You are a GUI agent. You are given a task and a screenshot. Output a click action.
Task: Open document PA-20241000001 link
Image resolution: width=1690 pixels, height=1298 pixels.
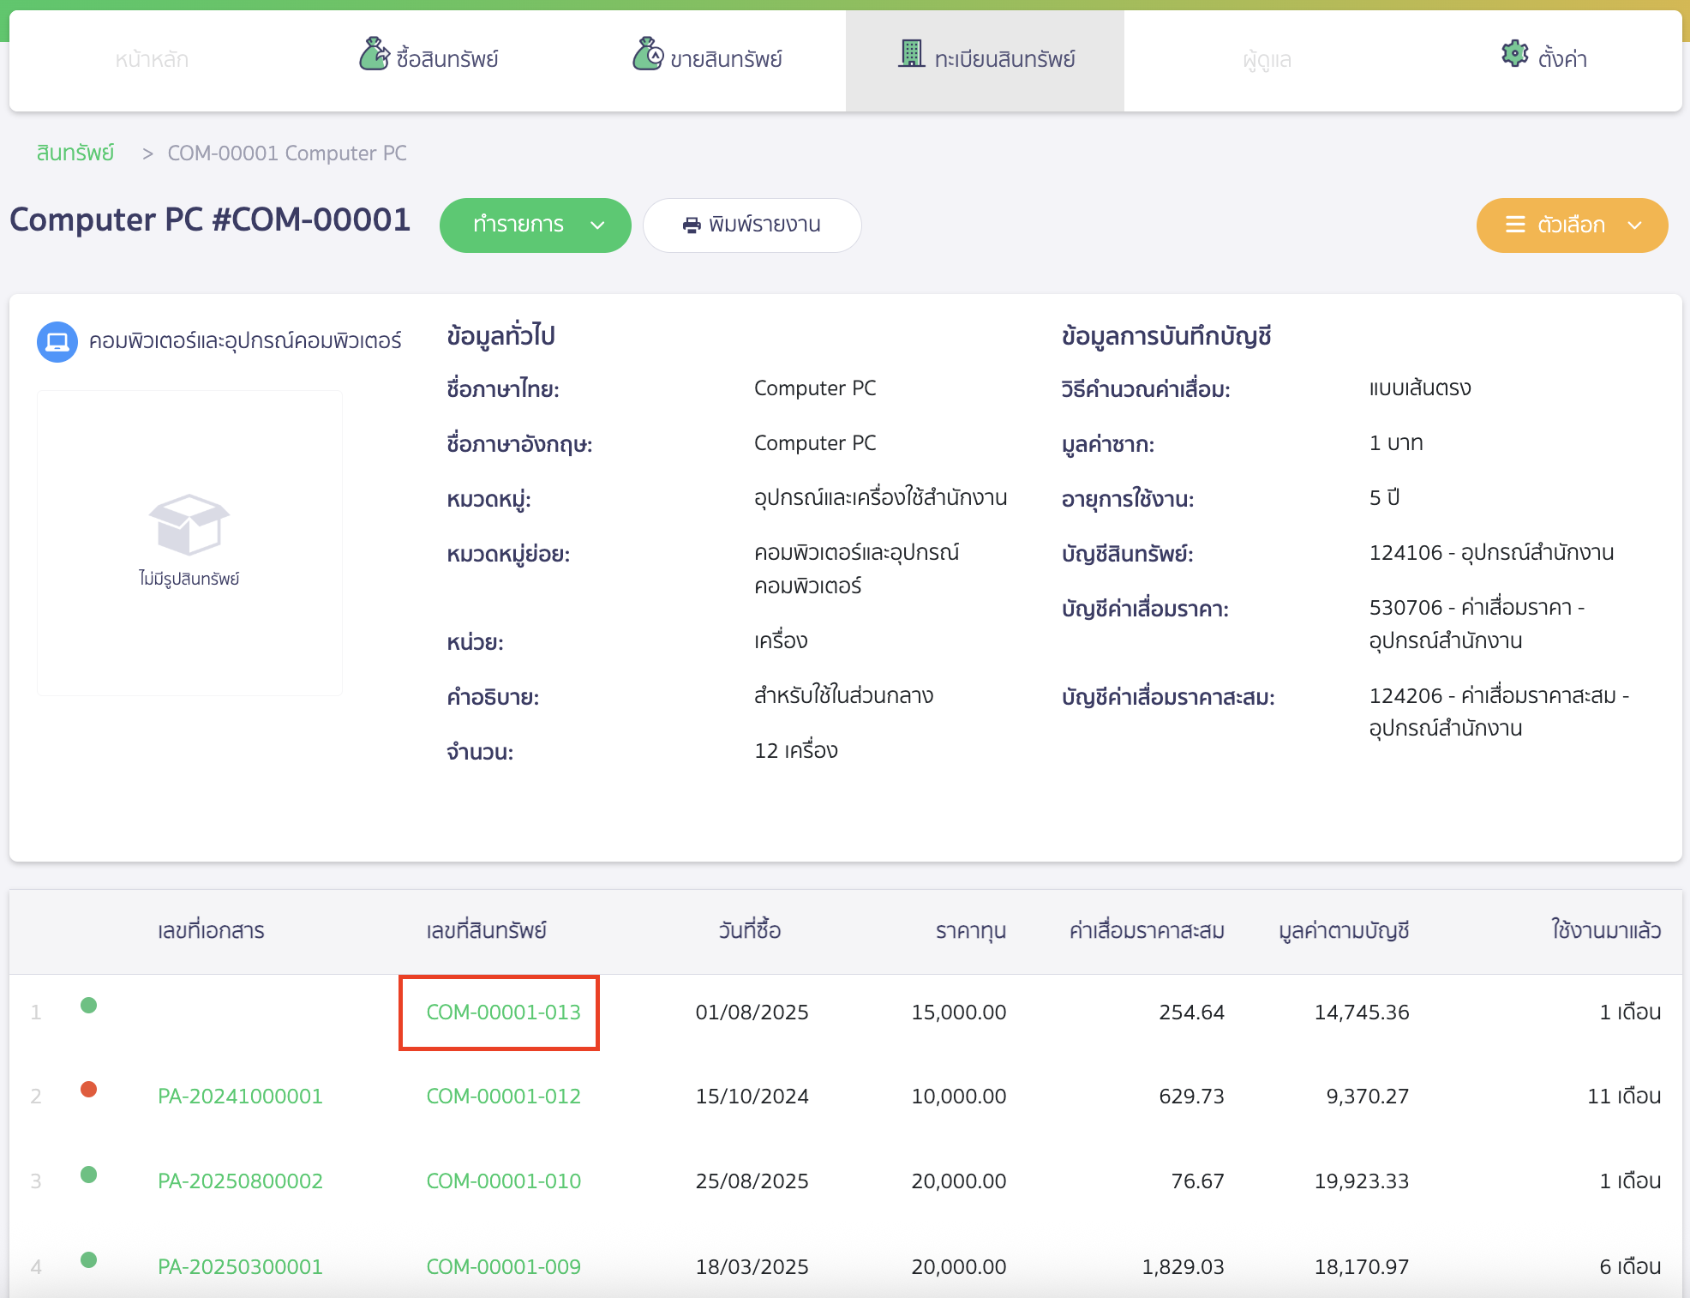(x=240, y=1097)
